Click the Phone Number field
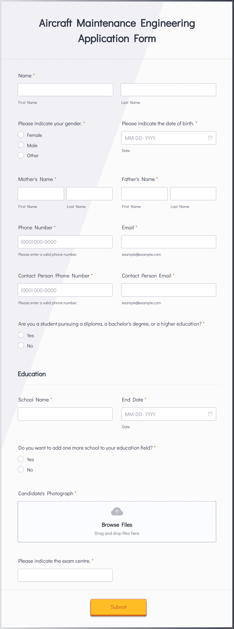 [65, 242]
